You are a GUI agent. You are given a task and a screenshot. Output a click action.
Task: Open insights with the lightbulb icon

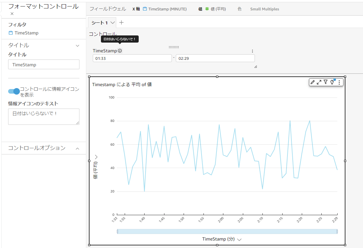tap(332, 82)
